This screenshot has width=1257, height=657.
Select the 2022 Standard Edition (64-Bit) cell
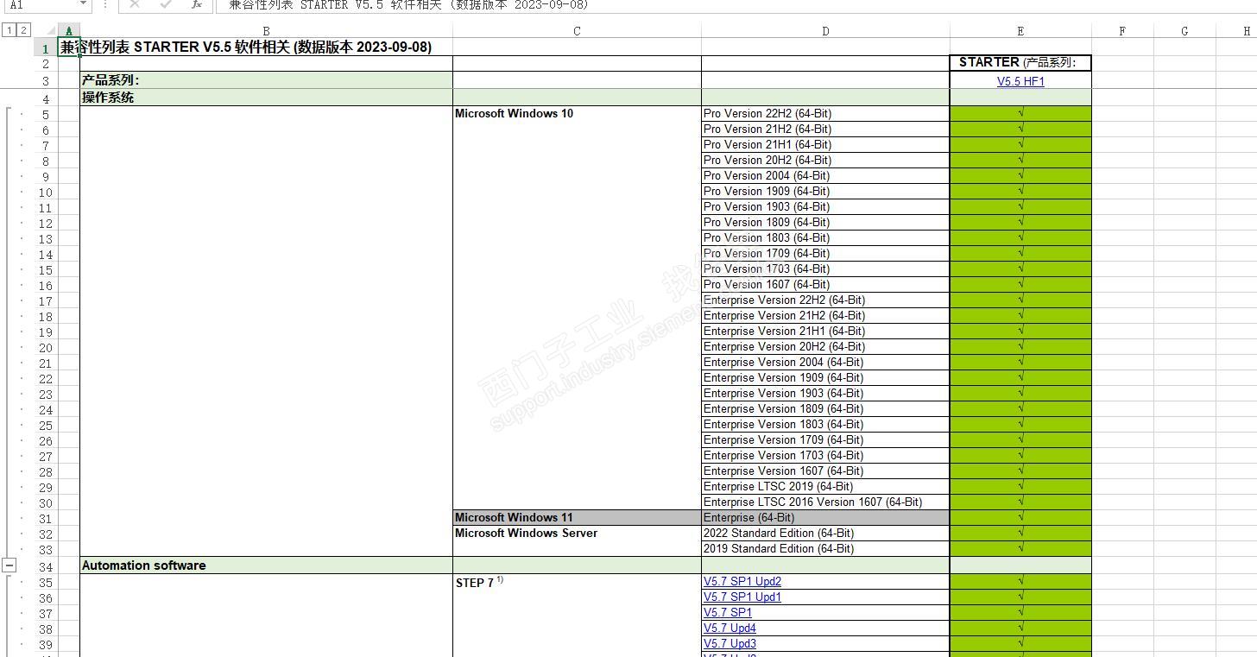[825, 533]
